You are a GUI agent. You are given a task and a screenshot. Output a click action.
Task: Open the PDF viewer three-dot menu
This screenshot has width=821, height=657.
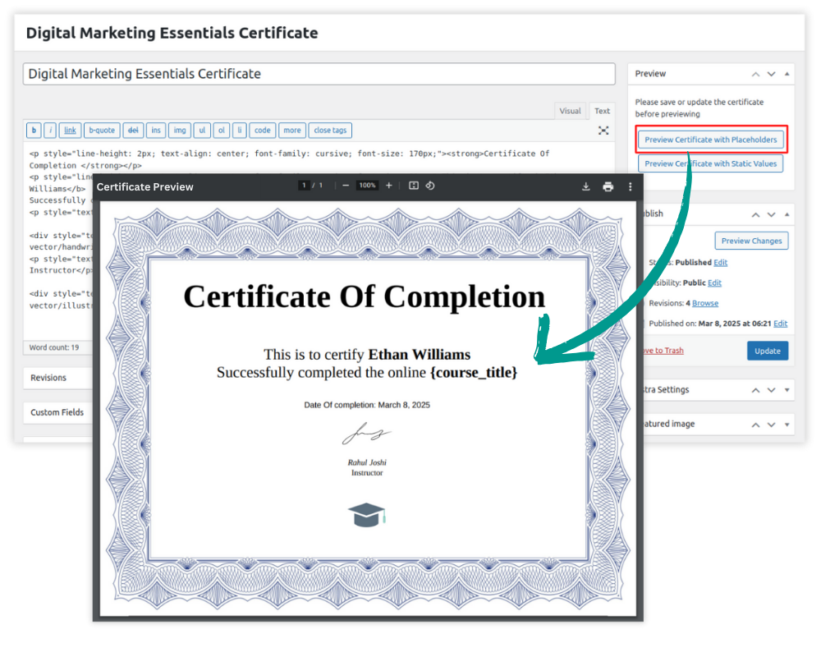630,186
